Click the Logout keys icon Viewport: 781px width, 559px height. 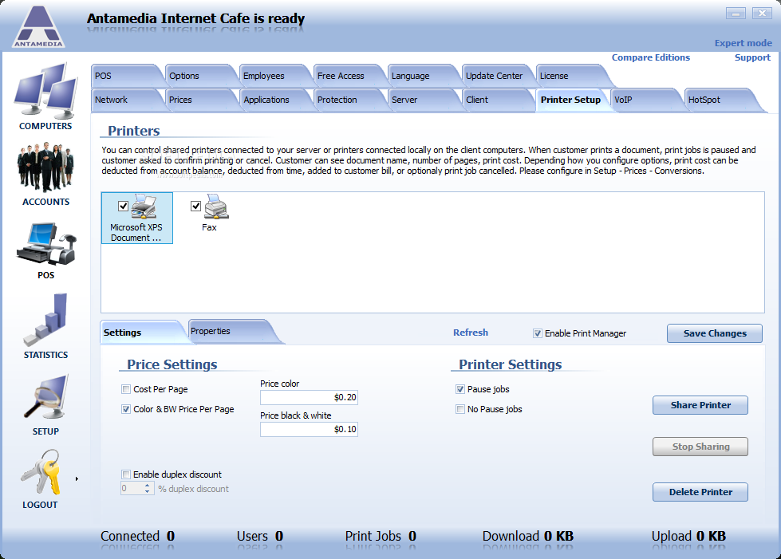tap(41, 473)
